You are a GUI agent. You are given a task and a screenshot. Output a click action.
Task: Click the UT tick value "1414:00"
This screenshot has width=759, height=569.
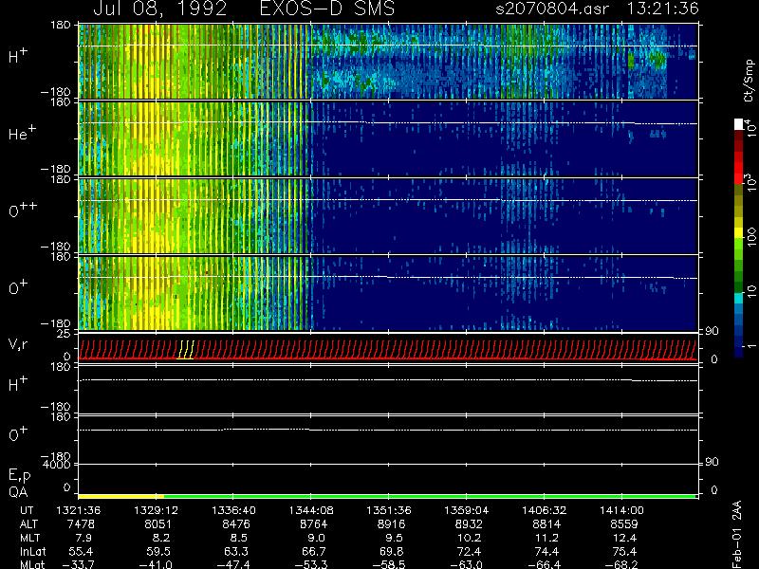(x=621, y=510)
